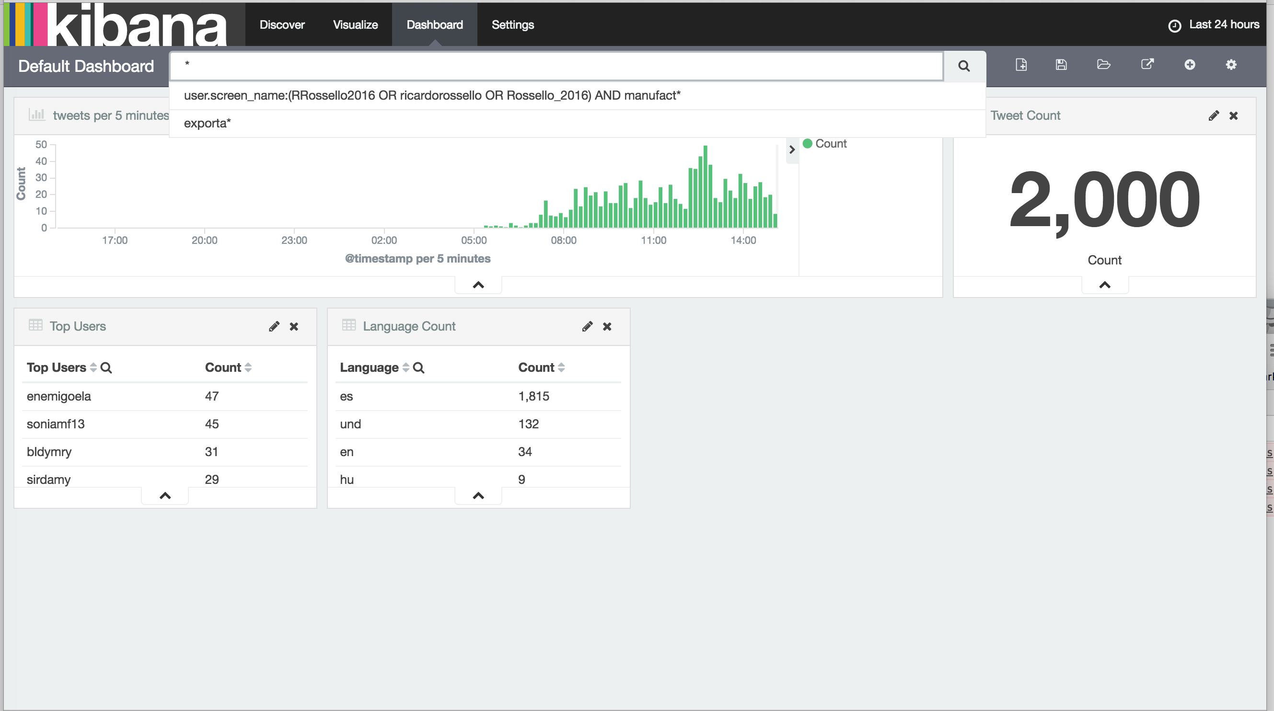Create a new dashboard icon
Viewport: 1274px width, 711px height.
tap(1021, 65)
